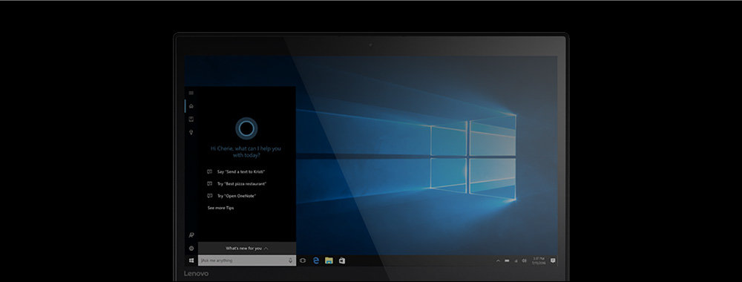The image size is (742, 282).
Task: Open File Explorer from taskbar
Action: (329, 260)
